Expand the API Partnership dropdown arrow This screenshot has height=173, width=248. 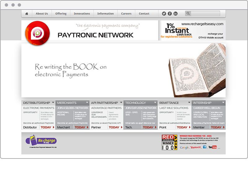click(x=121, y=103)
